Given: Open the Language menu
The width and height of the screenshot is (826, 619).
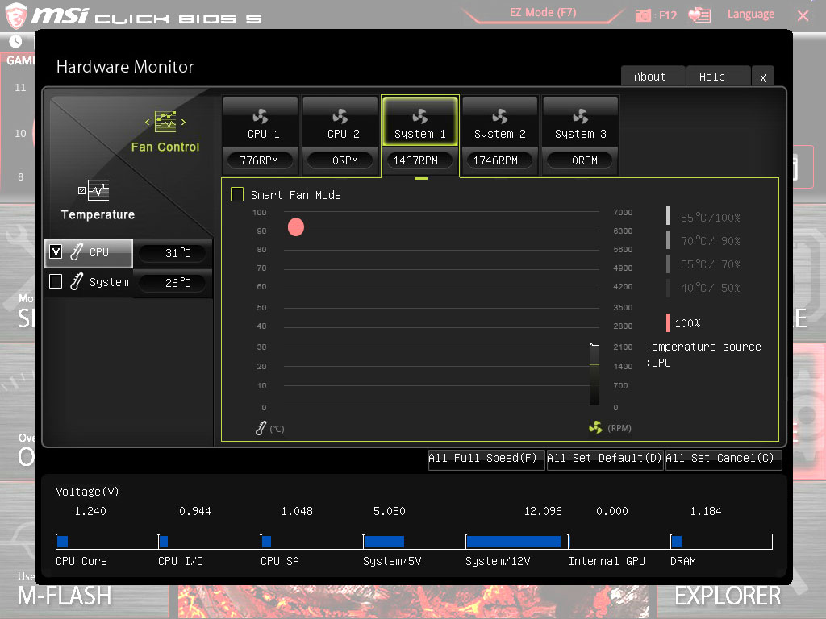Looking at the screenshot, I should [x=751, y=15].
